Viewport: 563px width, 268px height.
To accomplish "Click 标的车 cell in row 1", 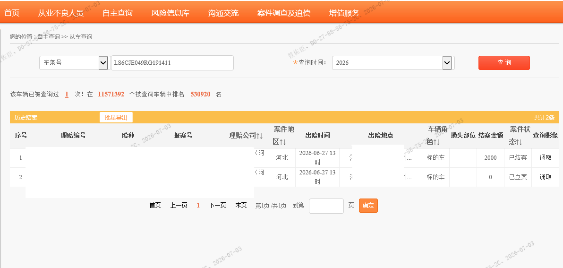I will pos(435,158).
